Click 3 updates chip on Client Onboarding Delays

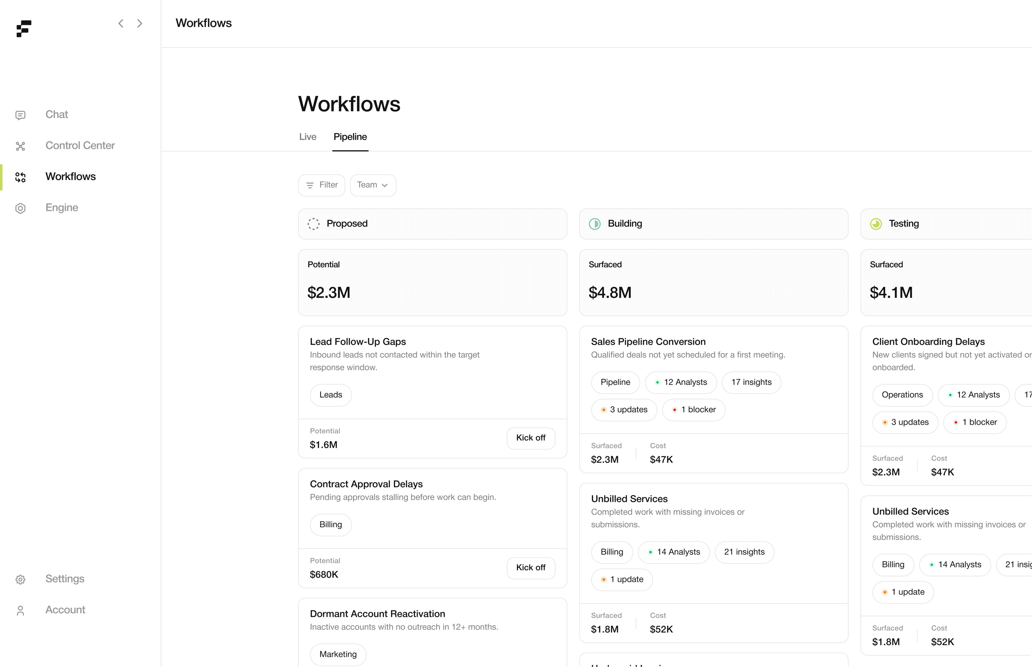(x=905, y=422)
